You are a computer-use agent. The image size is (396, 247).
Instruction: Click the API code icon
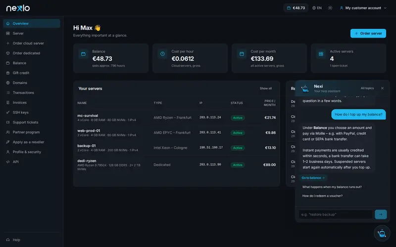(x=8, y=162)
